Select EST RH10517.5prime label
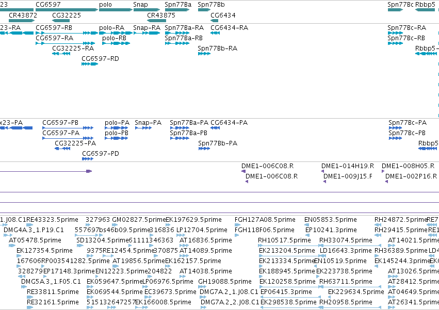 [x=284, y=240]
